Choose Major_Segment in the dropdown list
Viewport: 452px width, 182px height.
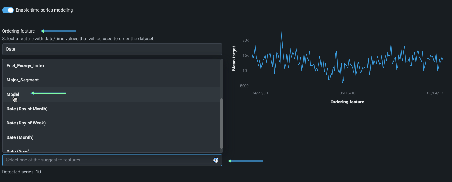tap(22, 80)
